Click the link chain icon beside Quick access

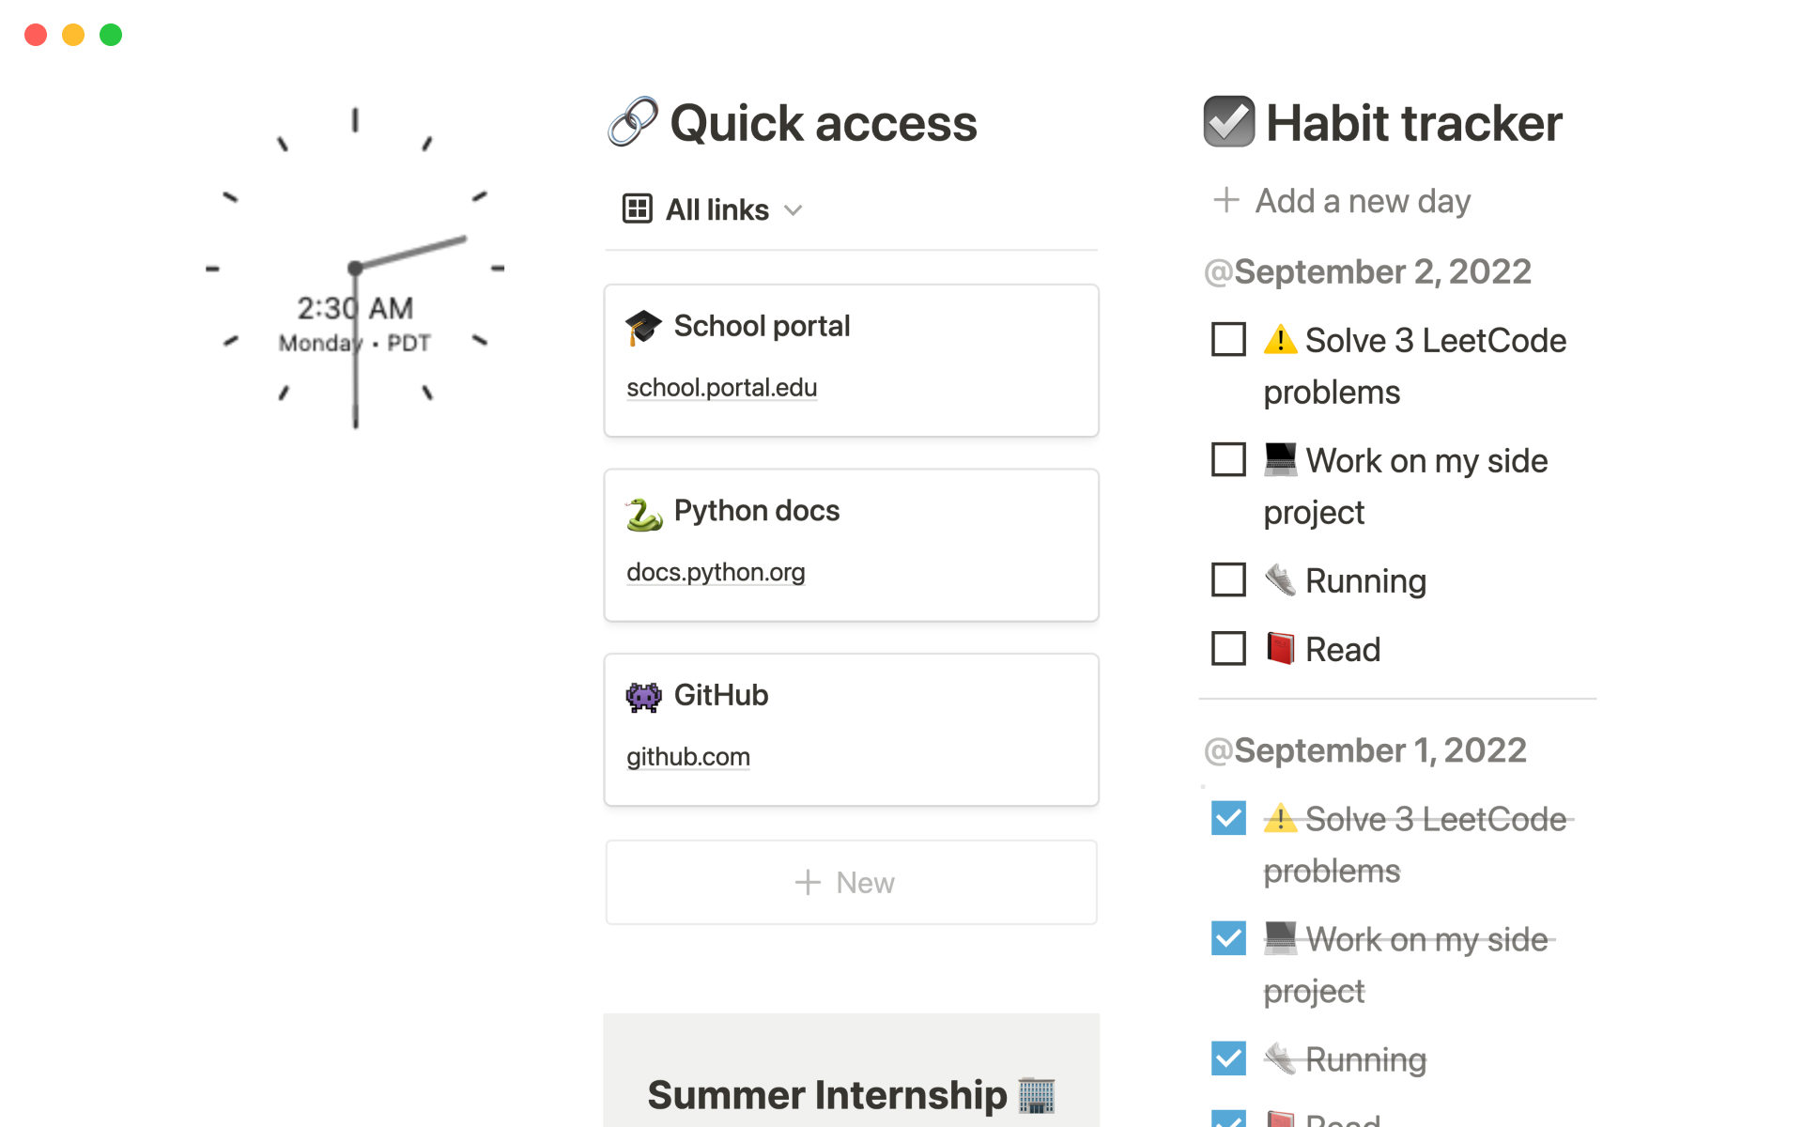(632, 122)
